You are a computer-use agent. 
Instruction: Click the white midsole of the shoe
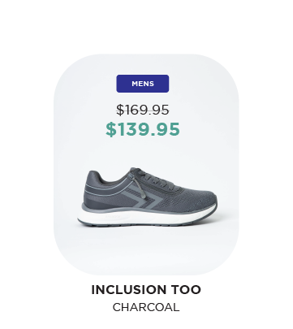click(x=146, y=217)
